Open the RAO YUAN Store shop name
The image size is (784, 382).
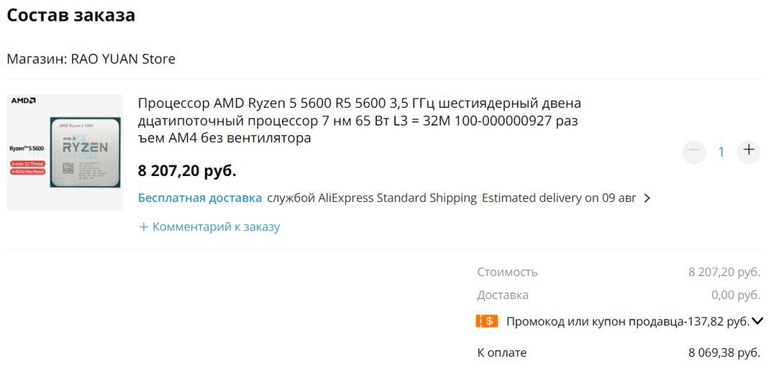123,59
